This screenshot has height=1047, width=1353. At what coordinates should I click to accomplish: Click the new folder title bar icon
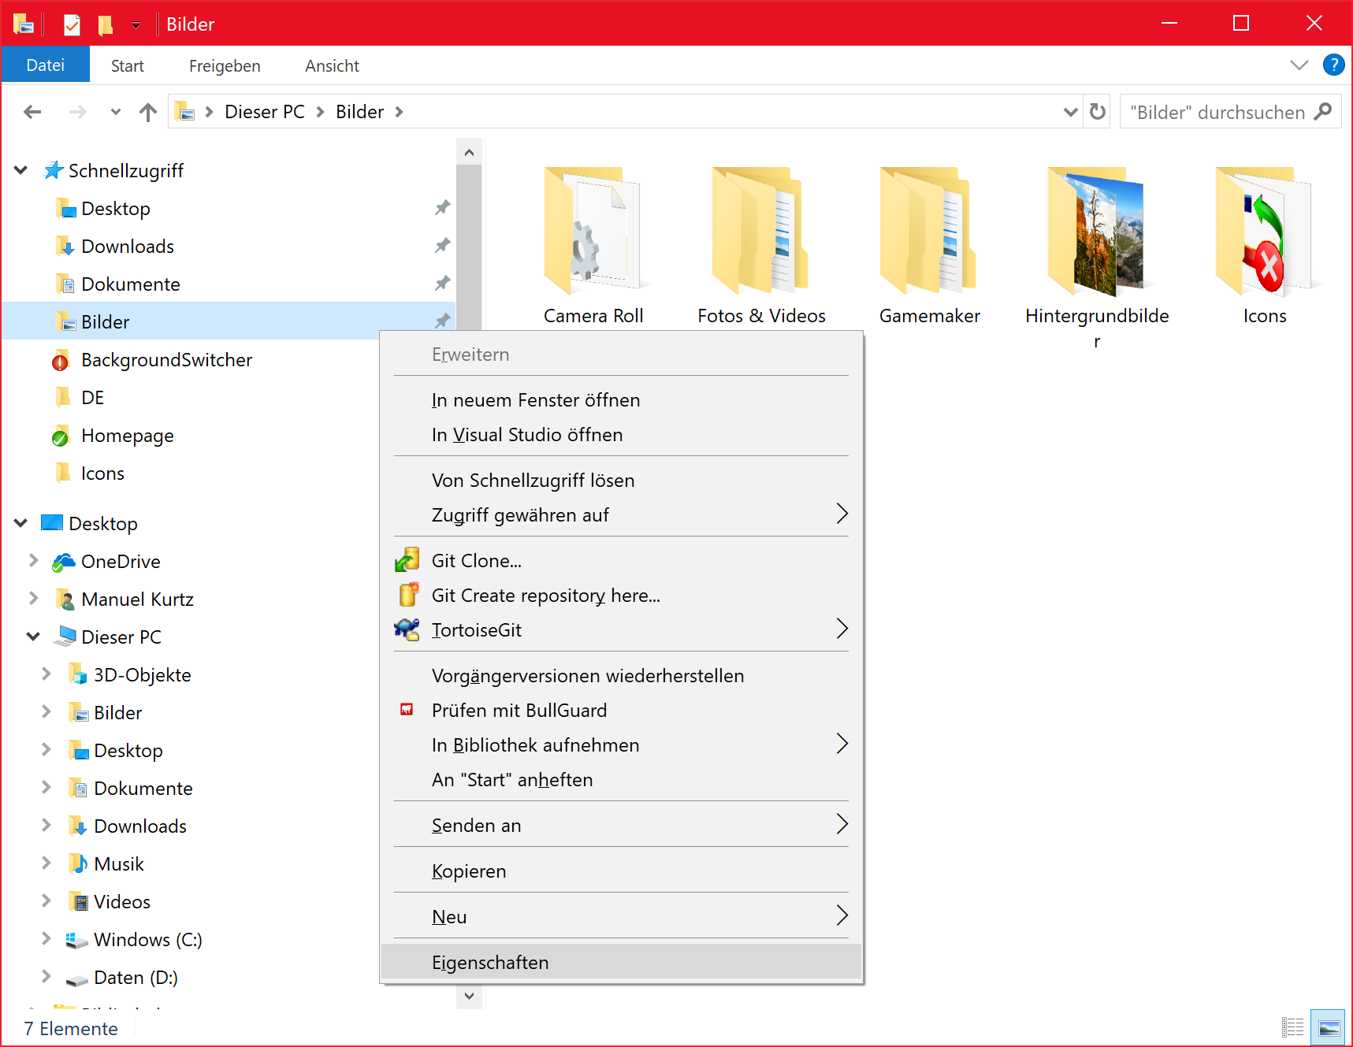coord(105,24)
